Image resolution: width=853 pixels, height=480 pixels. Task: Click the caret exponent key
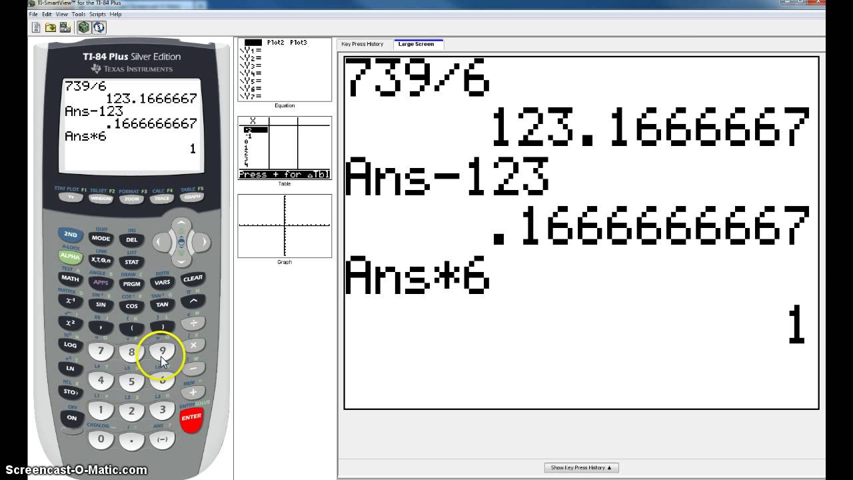pos(193,301)
